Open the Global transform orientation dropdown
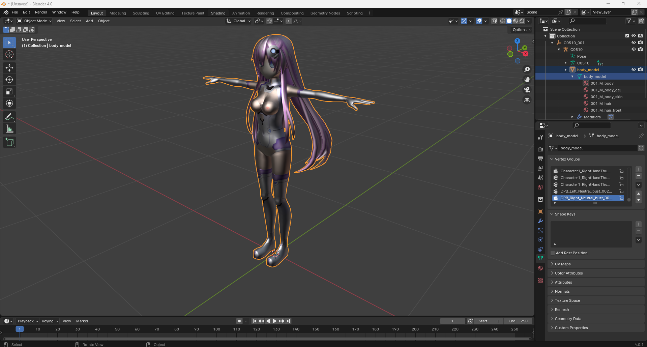The width and height of the screenshot is (647, 347). pos(239,21)
